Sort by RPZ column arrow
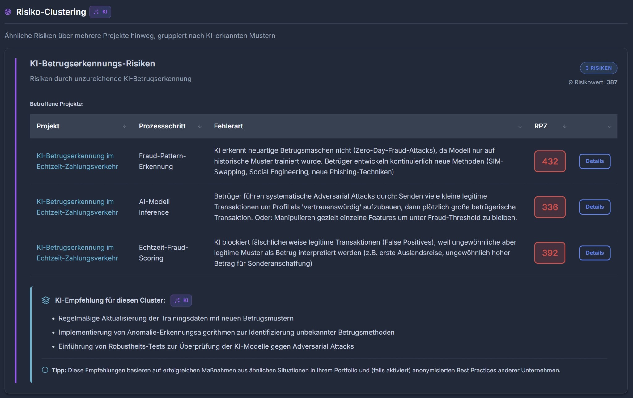 565,126
